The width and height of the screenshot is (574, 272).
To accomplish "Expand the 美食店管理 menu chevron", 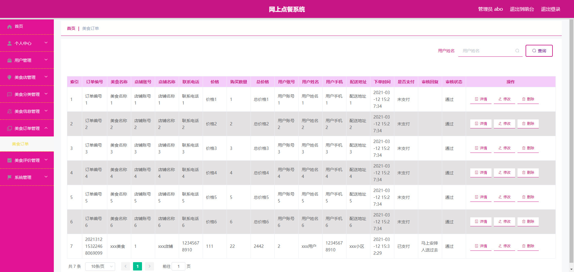I will 46,77.
